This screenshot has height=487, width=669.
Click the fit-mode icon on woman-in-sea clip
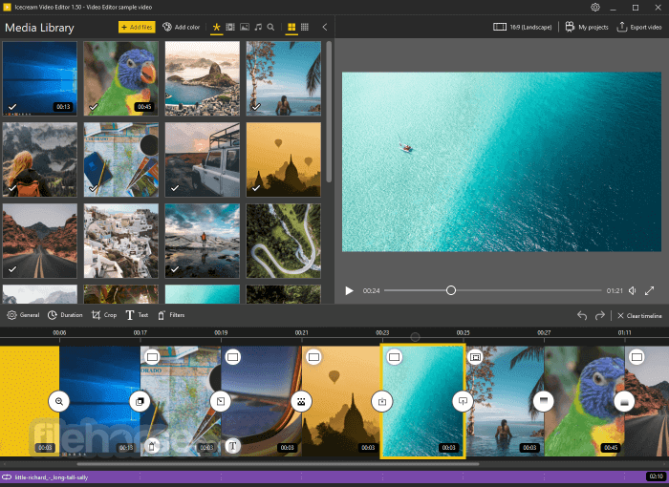coord(475,357)
